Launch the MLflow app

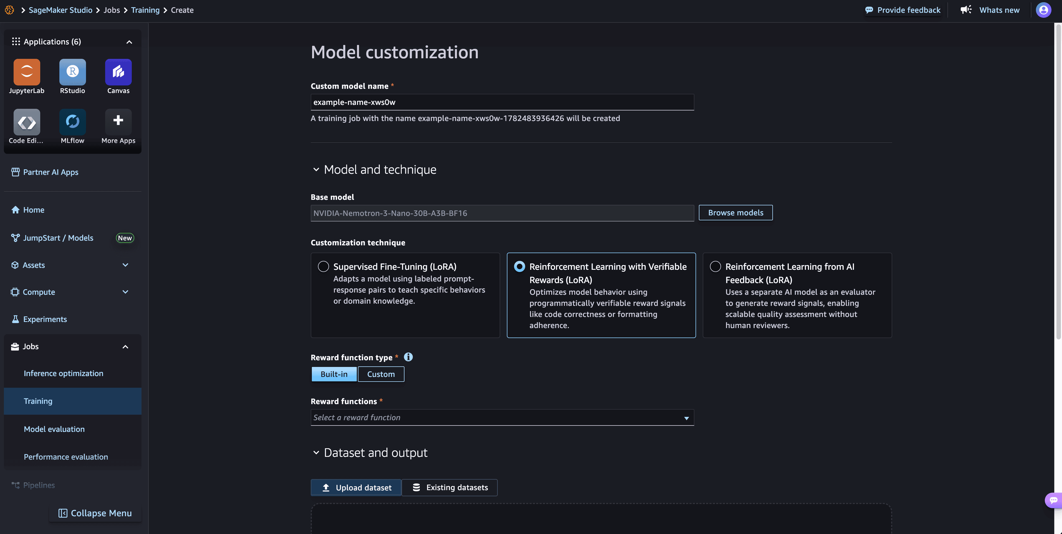point(73,122)
